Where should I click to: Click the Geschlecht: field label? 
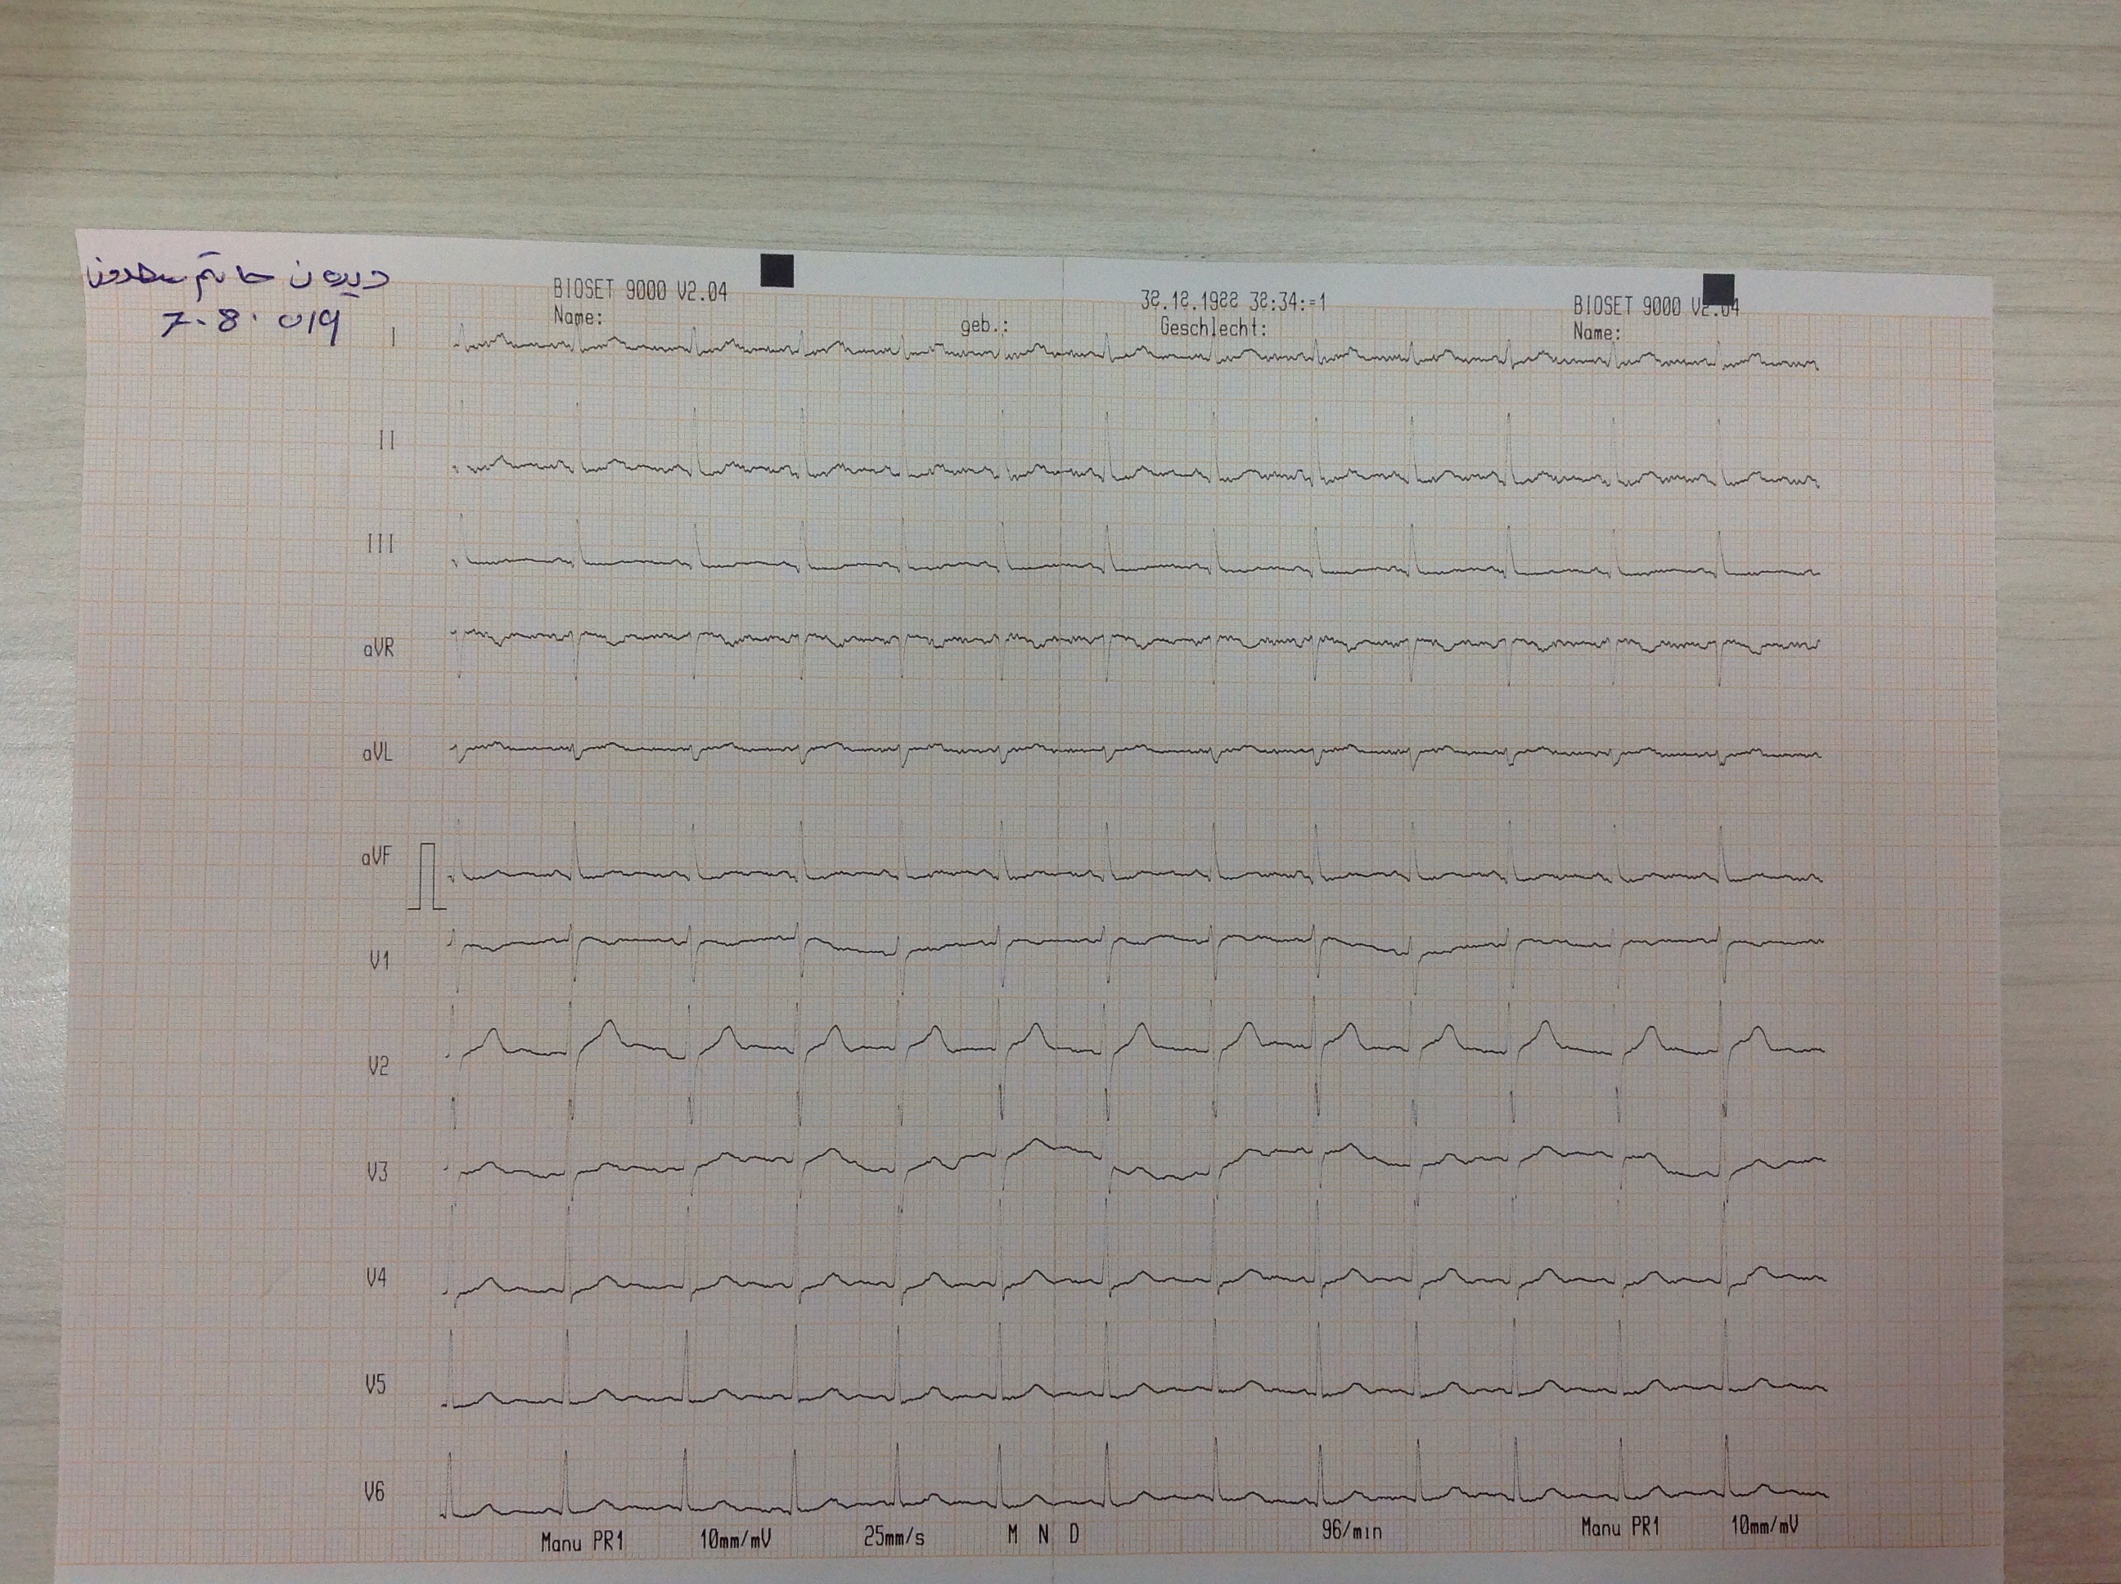(x=1213, y=327)
